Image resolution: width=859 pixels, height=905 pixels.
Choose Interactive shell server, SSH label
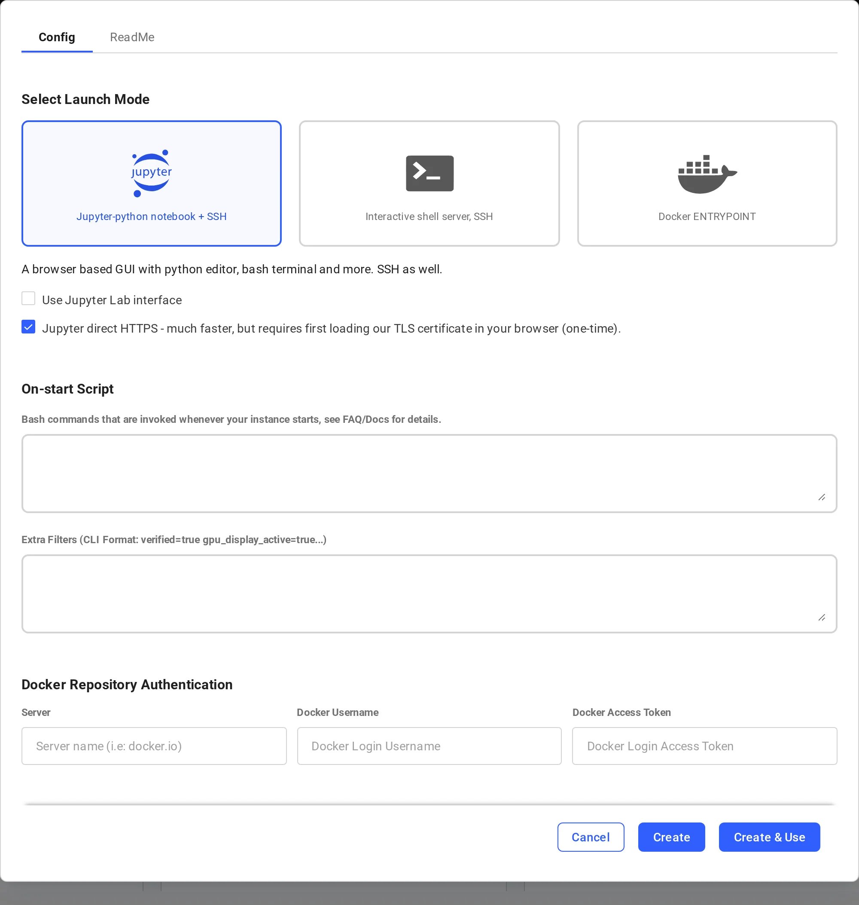click(429, 216)
